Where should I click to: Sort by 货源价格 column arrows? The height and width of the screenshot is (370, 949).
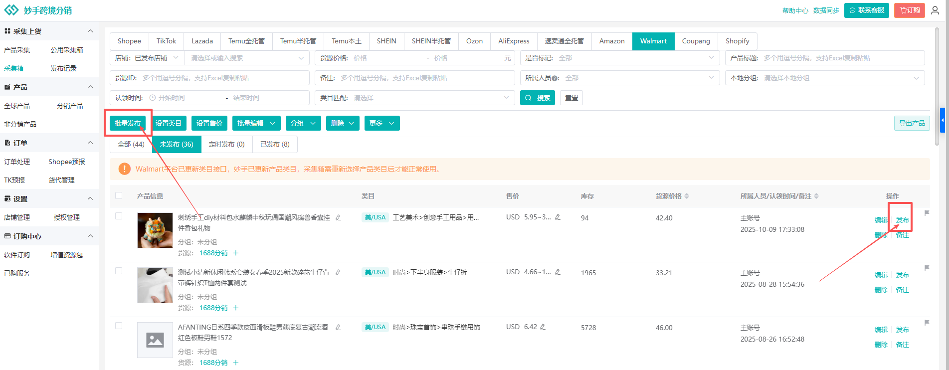point(687,196)
